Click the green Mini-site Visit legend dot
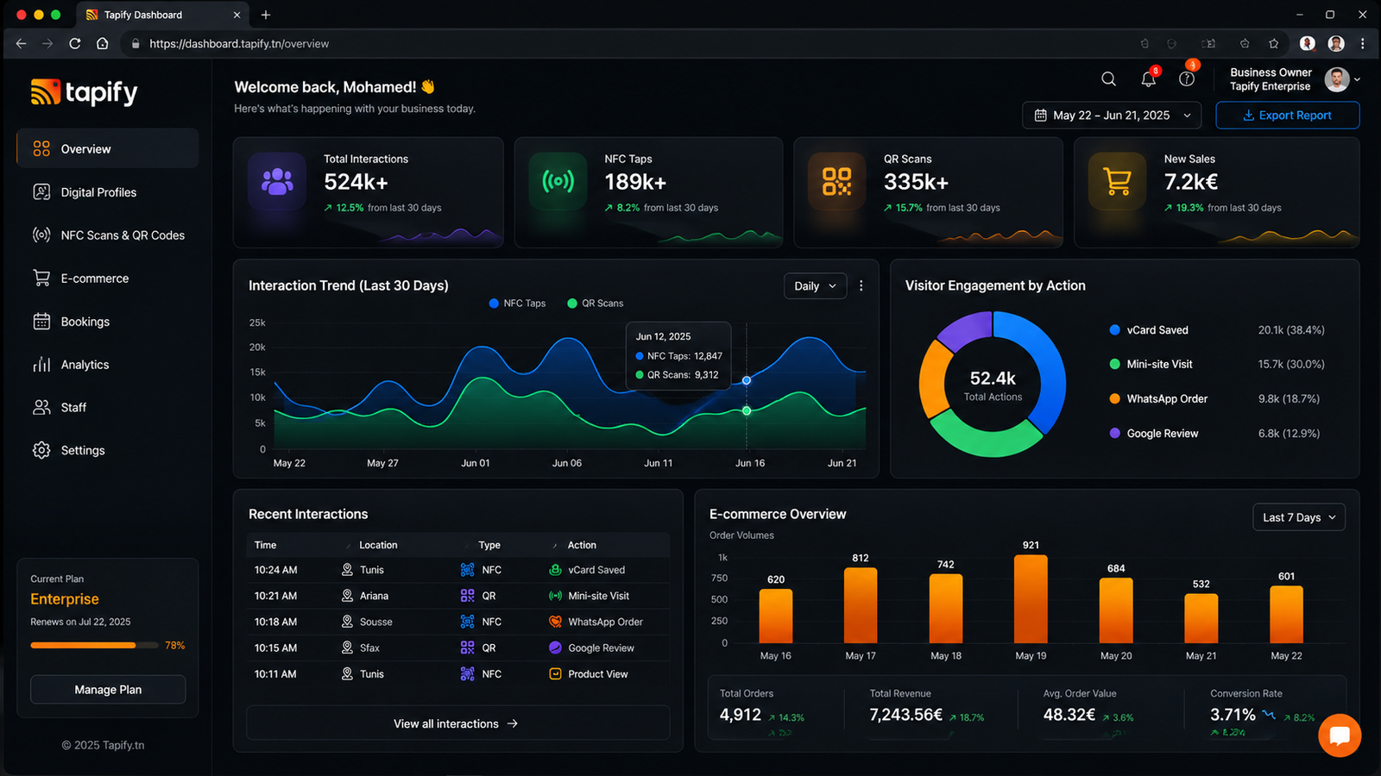1381x776 pixels. pyautogui.click(x=1114, y=365)
